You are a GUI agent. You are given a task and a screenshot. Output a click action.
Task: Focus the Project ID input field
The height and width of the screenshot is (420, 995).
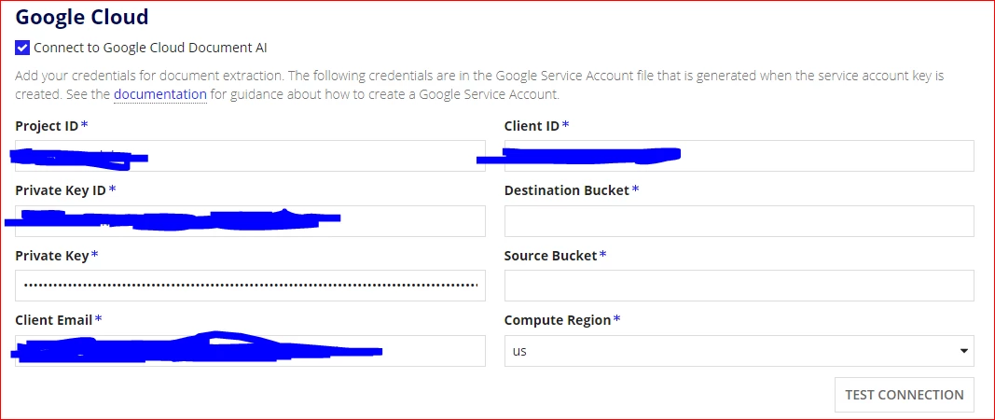coord(250,156)
